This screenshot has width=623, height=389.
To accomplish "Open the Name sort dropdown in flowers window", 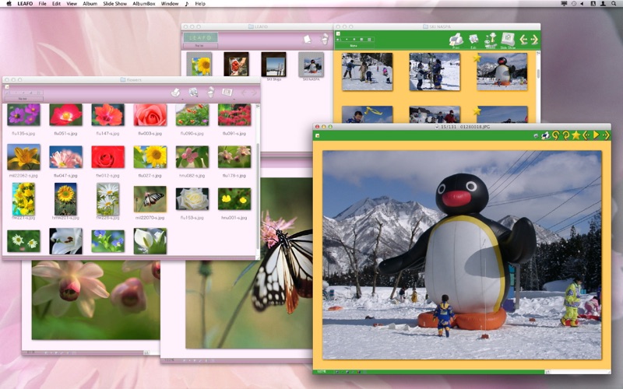I will (23, 99).
